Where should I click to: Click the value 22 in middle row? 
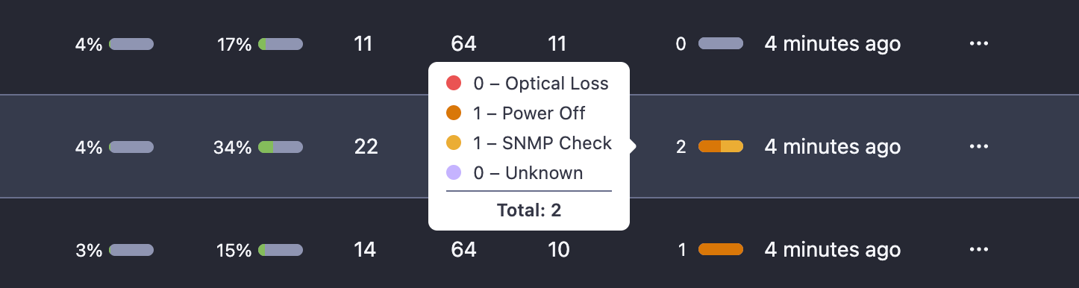366,147
